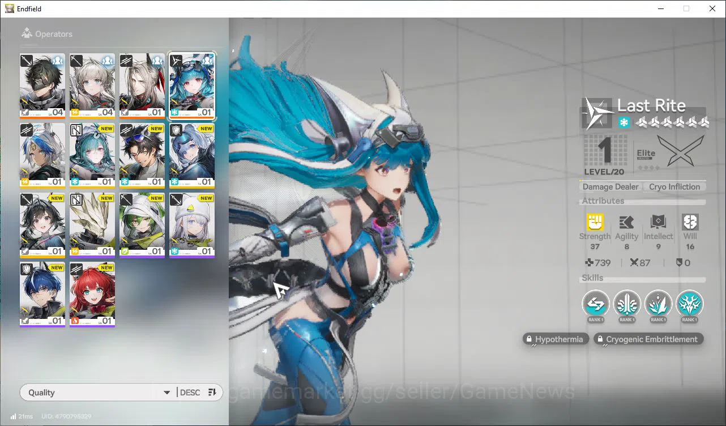Select the teal-haired girl operator marked NEW
726x426 pixels.
(92, 156)
